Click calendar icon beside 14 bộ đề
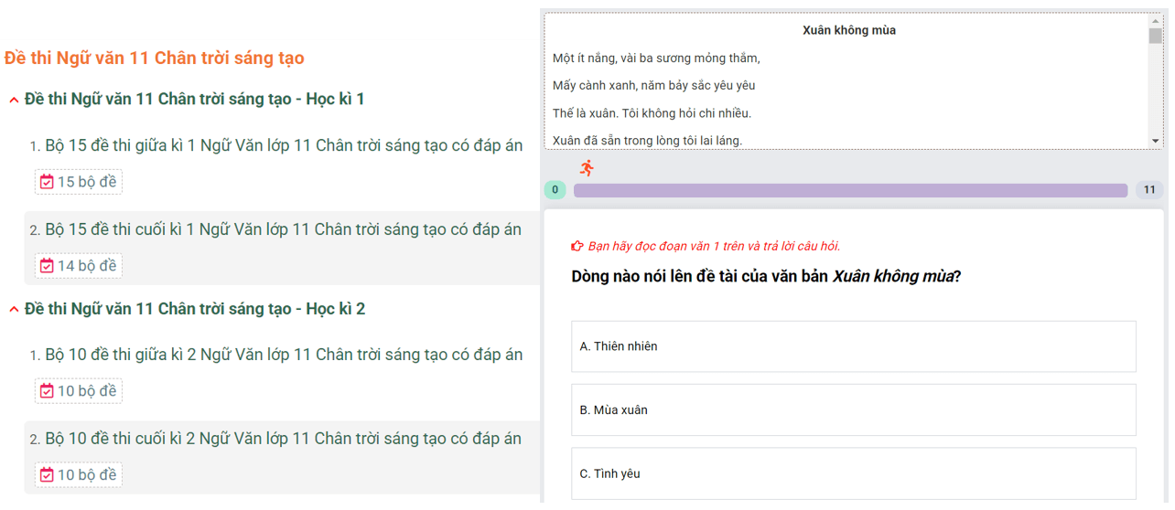The image size is (1175, 510). coord(47,266)
